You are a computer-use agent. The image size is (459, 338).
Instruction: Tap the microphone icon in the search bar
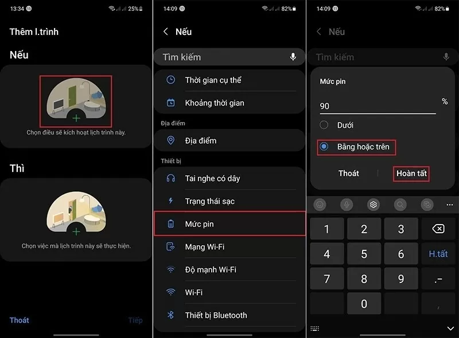click(293, 57)
